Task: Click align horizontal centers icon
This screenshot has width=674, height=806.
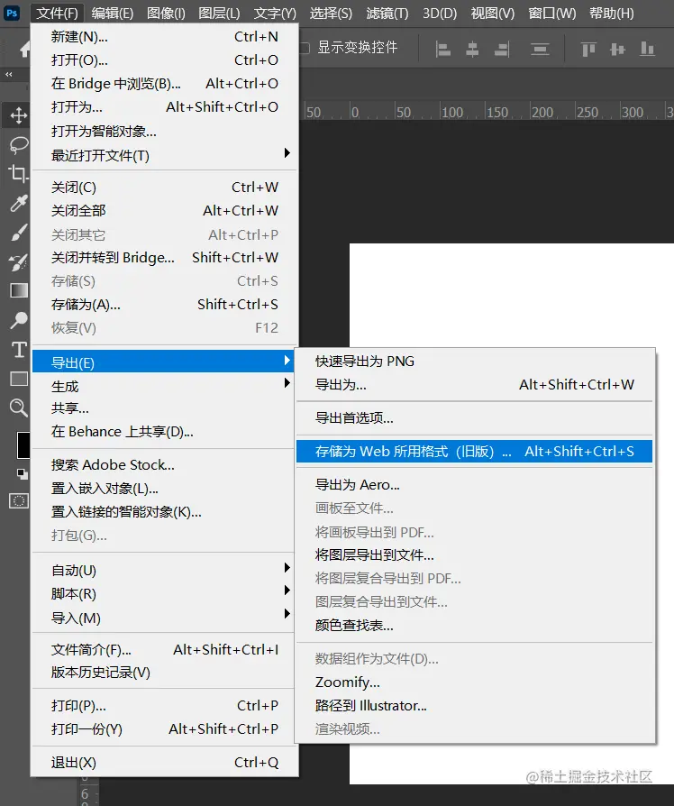Action: 472,50
